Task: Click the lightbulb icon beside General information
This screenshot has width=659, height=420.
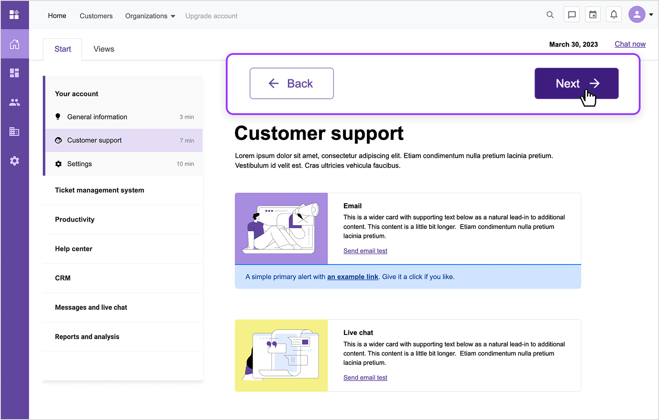Action: point(58,117)
